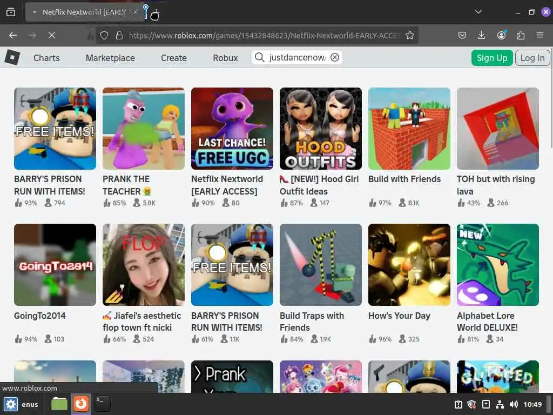Viewport: 553px width, 415px height.
Task: Open TOH but with rising lava thumbnail
Action: point(497,129)
